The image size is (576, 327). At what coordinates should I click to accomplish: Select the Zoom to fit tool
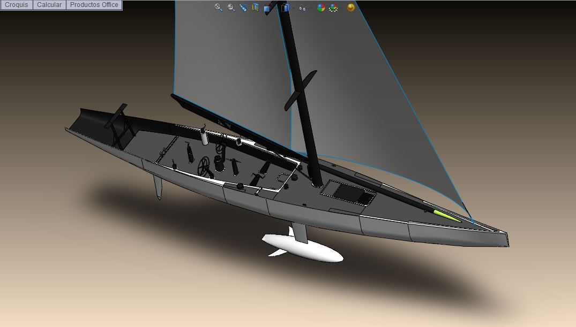tap(218, 7)
